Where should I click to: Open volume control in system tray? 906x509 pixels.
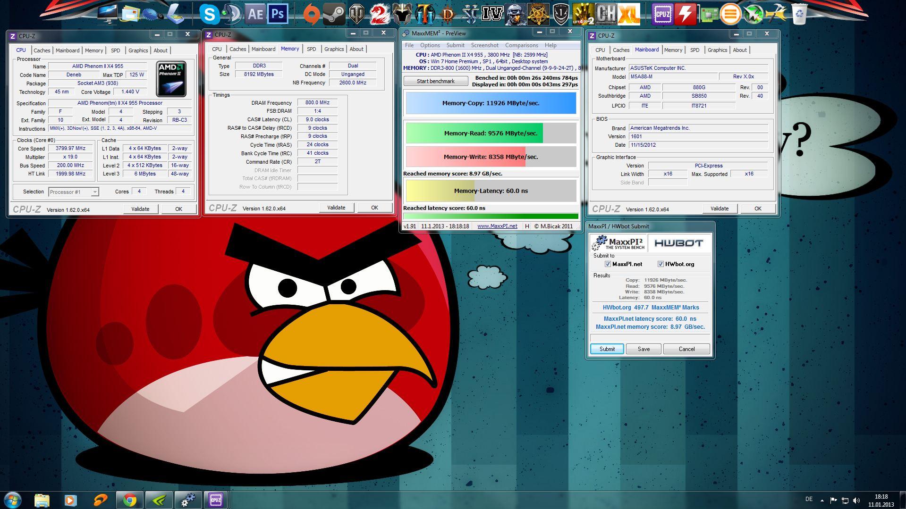click(856, 501)
